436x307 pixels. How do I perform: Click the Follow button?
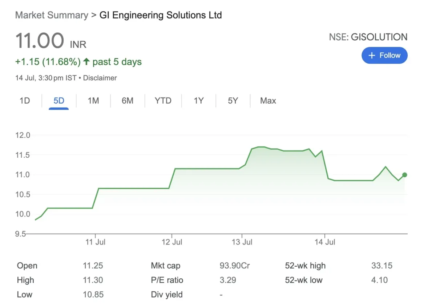click(x=384, y=56)
